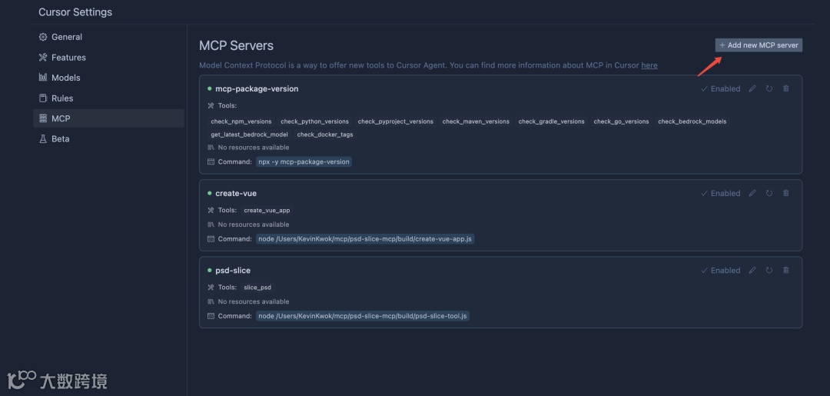
Task: Click the notebook icon beside Rules
Action: click(43, 98)
